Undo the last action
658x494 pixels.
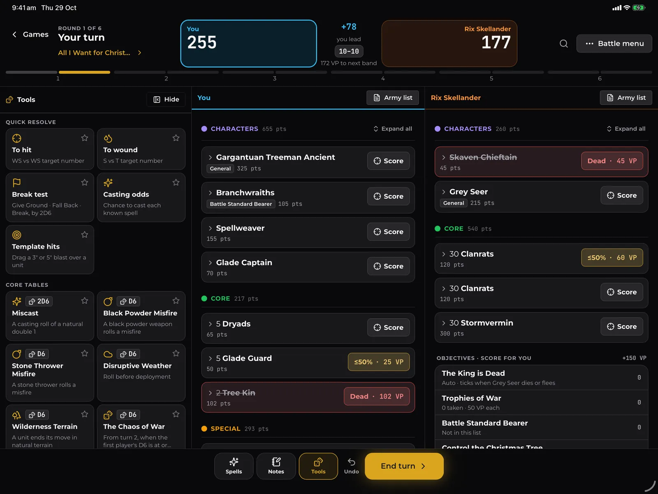click(x=351, y=466)
